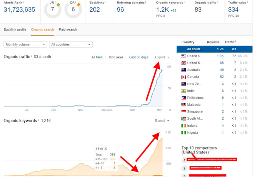Screen dimensions: 254x177
Task: Click the $34 traffic value
Action: pos(233,10)
